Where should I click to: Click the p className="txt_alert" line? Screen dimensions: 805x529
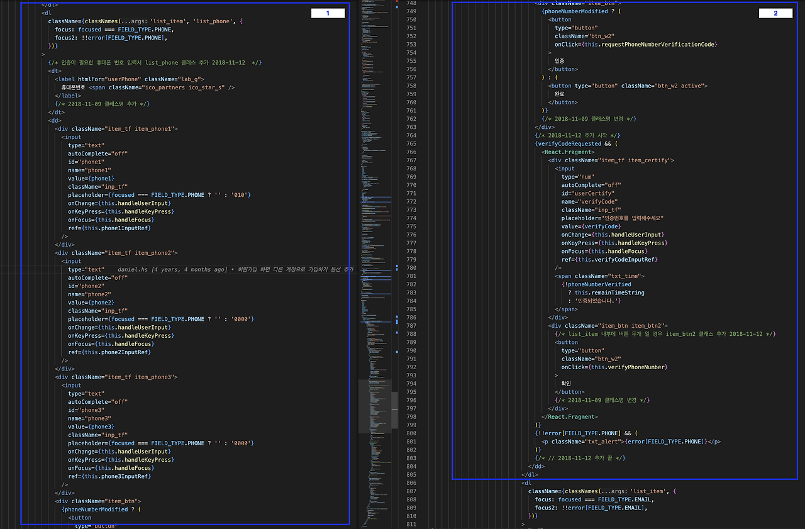pos(631,442)
